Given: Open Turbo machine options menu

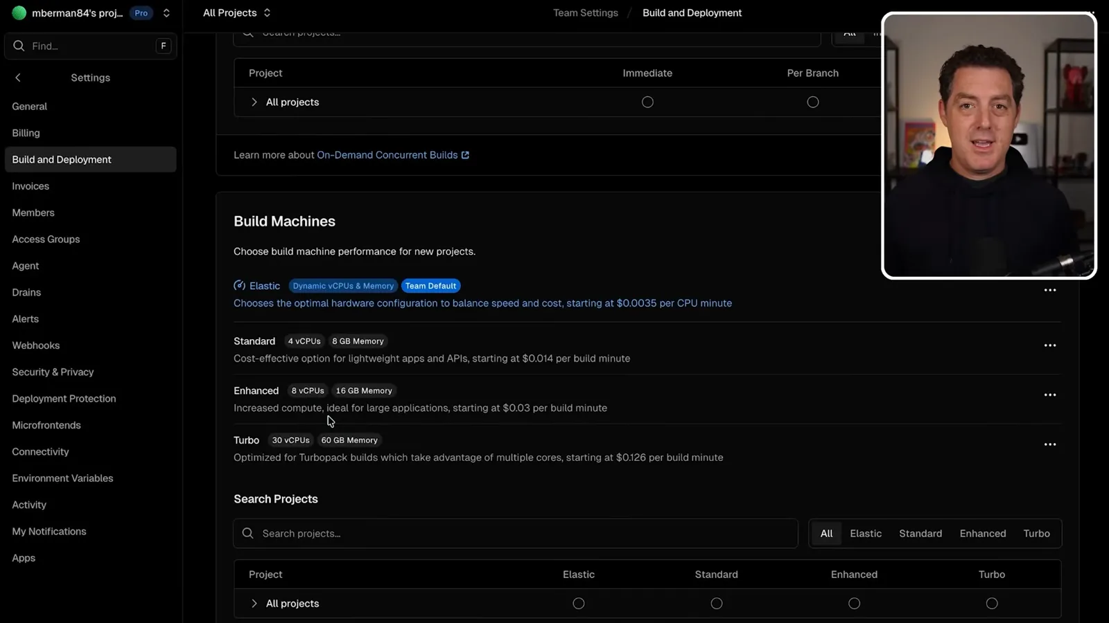Looking at the screenshot, I should 1050,444.
